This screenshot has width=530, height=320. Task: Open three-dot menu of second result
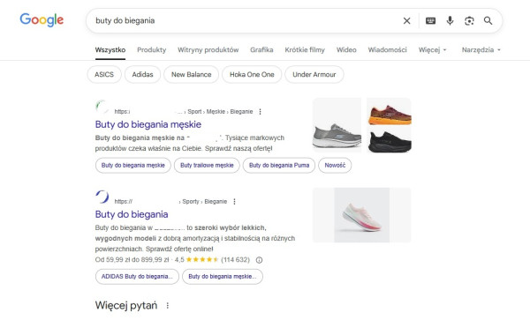[x=234, y=202]
